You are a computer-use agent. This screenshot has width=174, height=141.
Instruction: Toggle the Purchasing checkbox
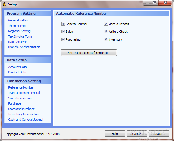point(63,39)
